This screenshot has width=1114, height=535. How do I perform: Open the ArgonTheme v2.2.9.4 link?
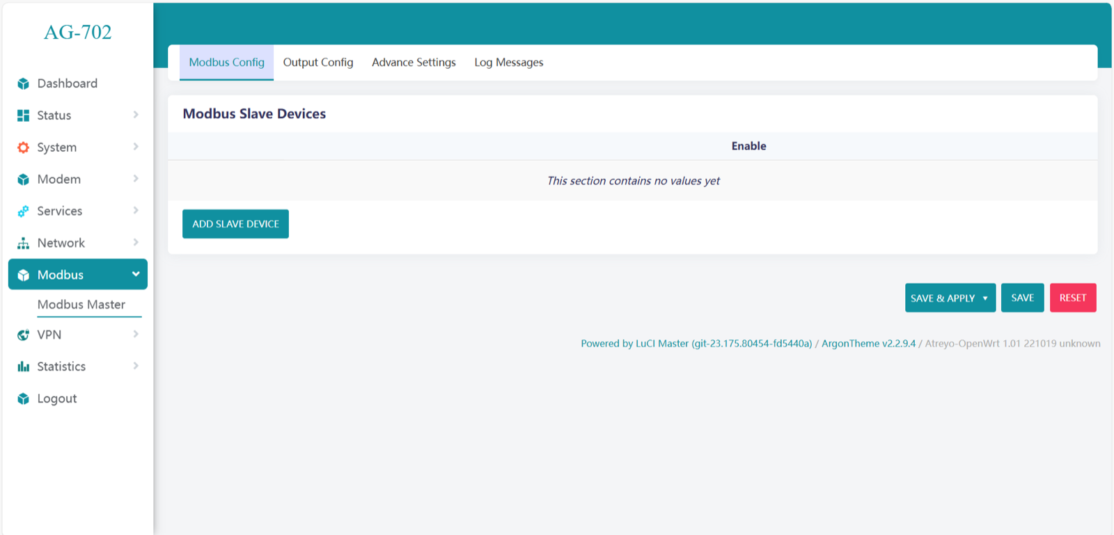tap(868, 344)
